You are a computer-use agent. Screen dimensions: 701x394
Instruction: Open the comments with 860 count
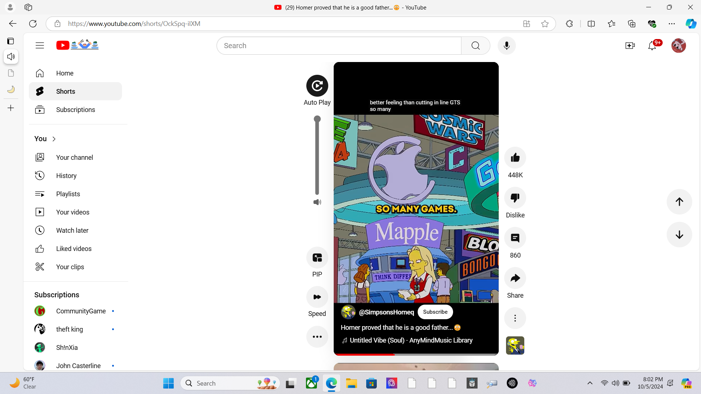click(515, 238)
